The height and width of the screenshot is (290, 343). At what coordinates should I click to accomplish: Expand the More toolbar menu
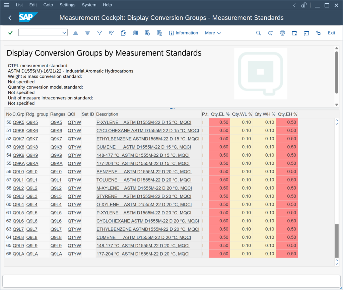(x=213, y=33)
